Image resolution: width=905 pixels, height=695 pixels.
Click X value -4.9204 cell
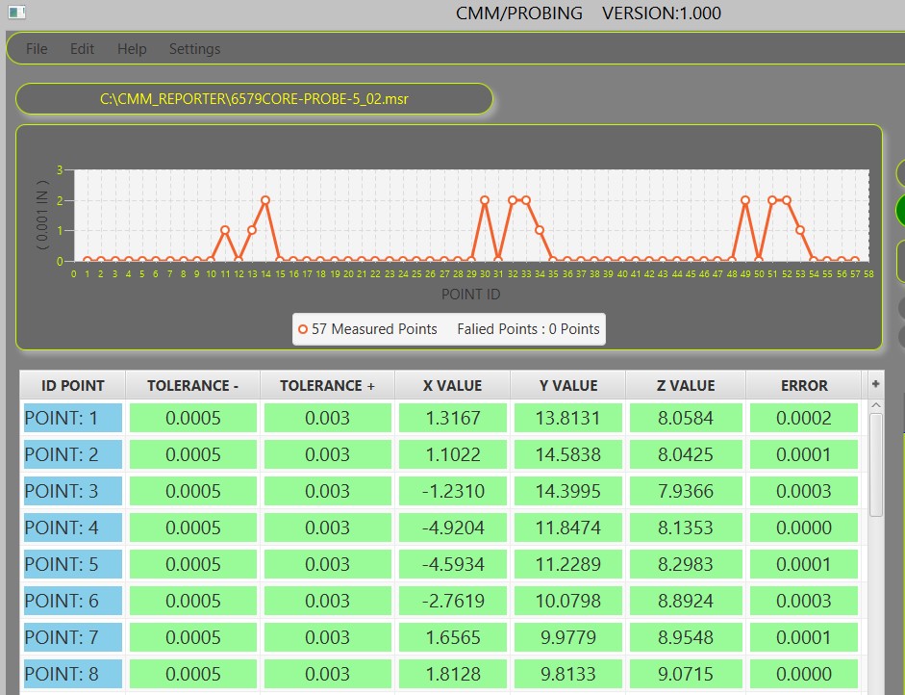[x=452, y=528]
